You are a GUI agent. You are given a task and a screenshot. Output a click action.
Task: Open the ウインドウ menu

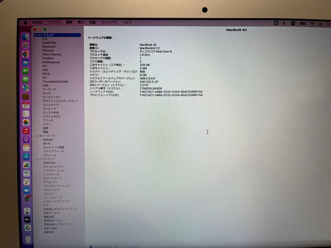109,22
